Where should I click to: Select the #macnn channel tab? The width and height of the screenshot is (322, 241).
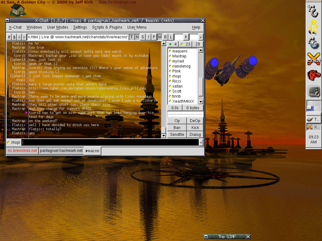coord(92,151)
